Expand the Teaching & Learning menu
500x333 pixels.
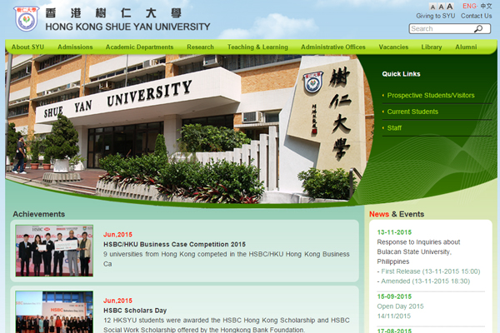click(257, 47)
